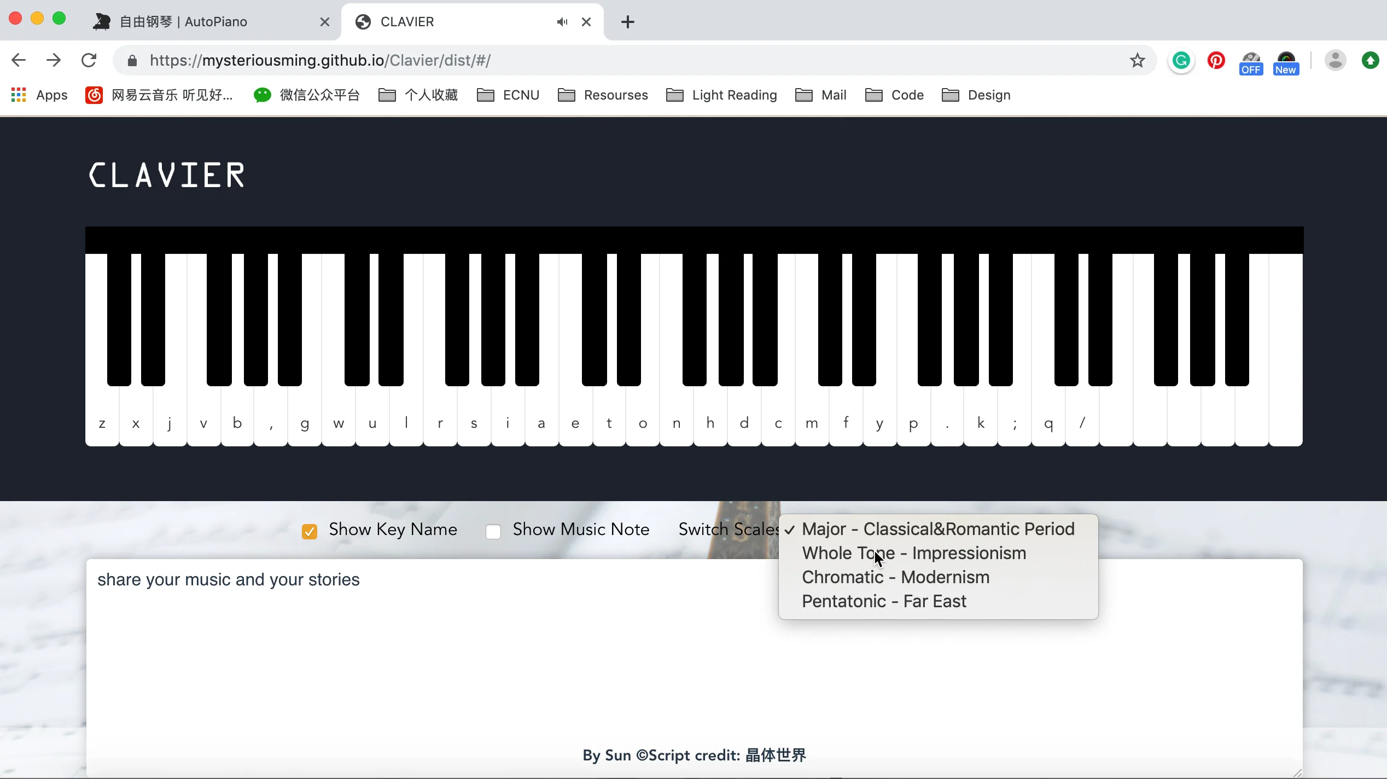1387x779 pixels.
Task: Choose Chromatic - Modernism from the list
Action: click(895, 577)
